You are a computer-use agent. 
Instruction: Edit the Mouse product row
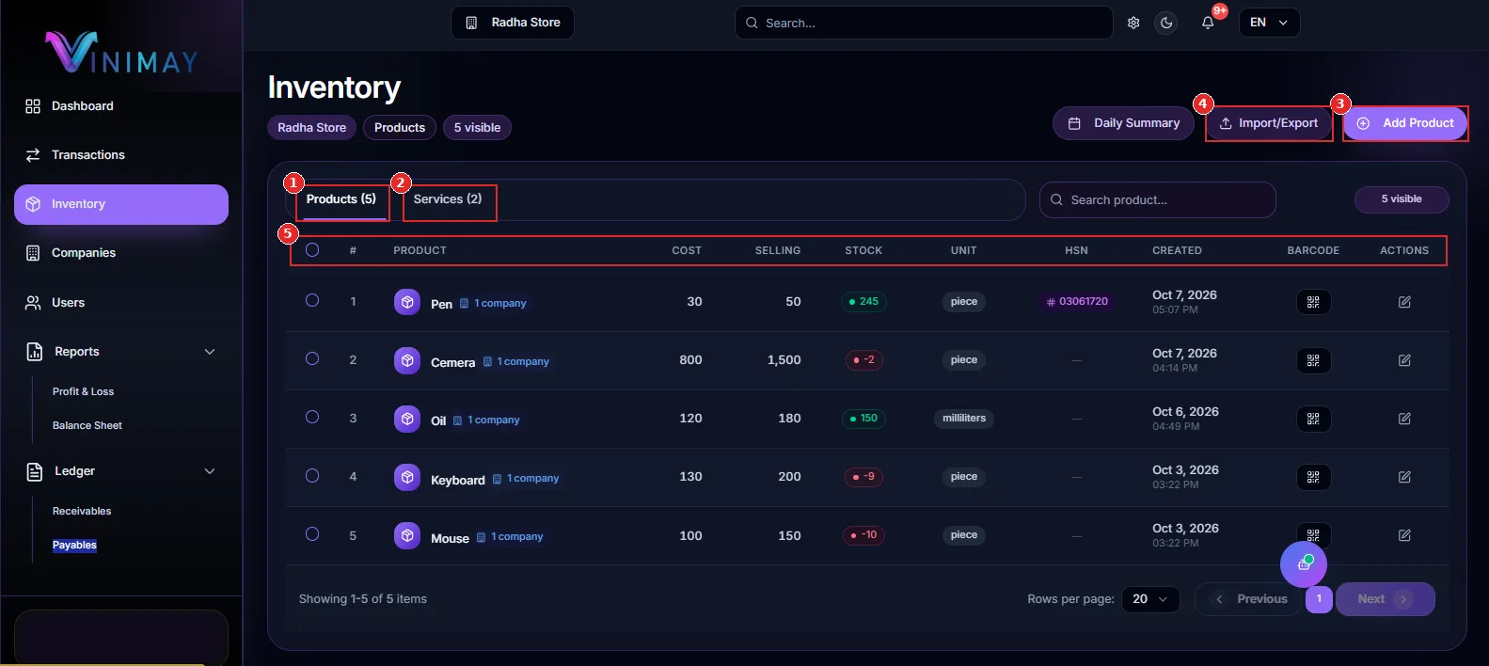click(1404, 535)
